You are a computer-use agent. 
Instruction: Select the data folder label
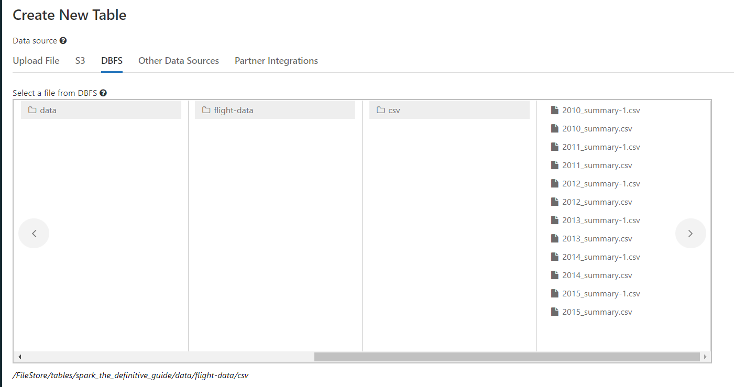click(x=48, y=110)
